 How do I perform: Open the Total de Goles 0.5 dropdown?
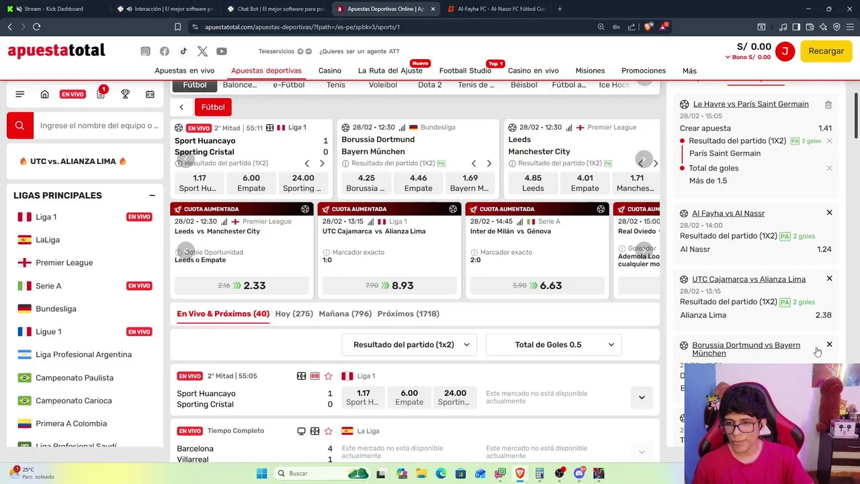[x=554, y=345]
